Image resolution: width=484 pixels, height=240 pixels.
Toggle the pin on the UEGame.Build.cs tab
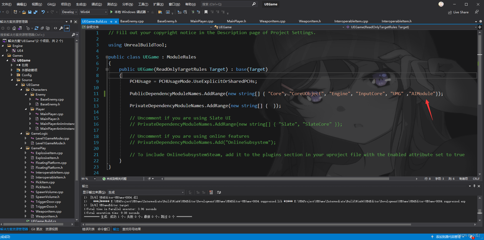(x=111, y=22)
